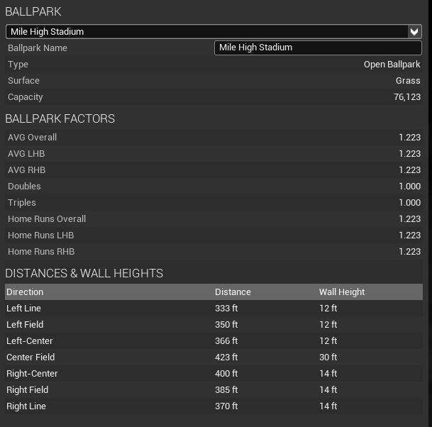The width and height of the screenshot is (432, 427).
Task: Select the Right-Center direction row
Action: (x=32, y=374)
